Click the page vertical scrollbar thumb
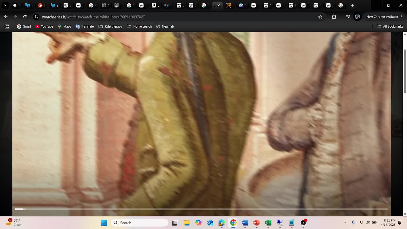The width and height of the screenshot is (407, 229). pos(405,72)
